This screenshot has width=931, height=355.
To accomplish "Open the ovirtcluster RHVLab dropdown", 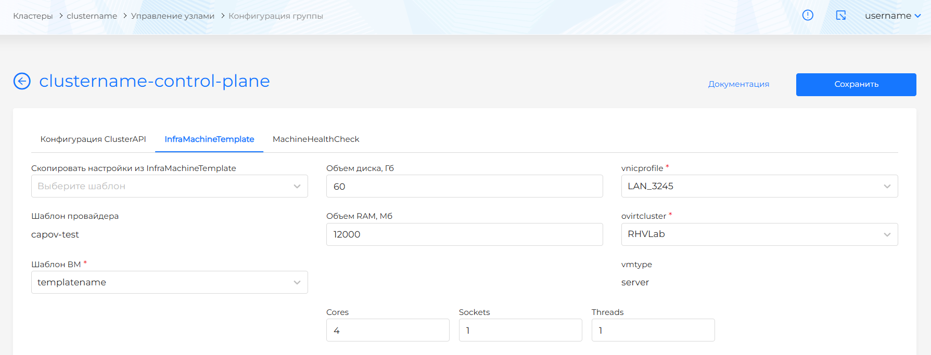I will click(x=759, y=234).
